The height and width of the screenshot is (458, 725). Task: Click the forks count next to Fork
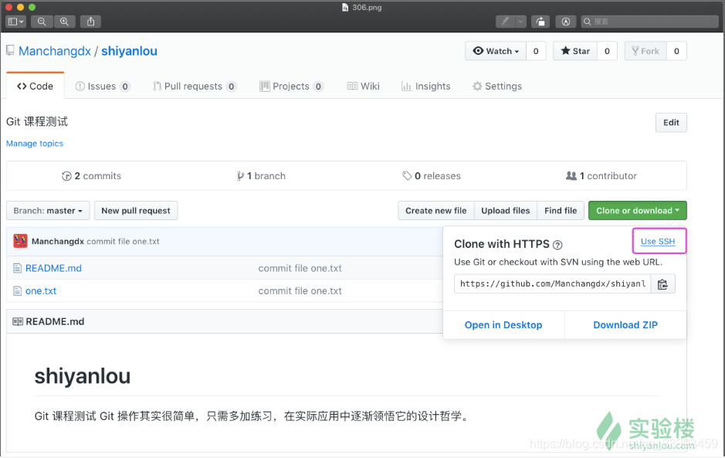click(676, 51)
